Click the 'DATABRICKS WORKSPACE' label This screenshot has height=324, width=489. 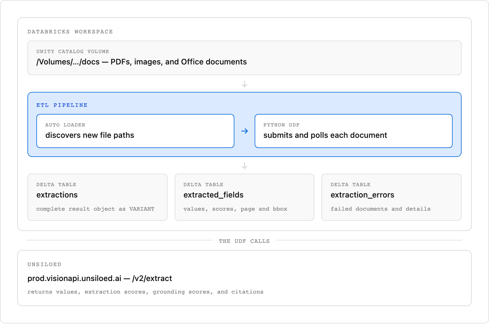coord(70,32)
